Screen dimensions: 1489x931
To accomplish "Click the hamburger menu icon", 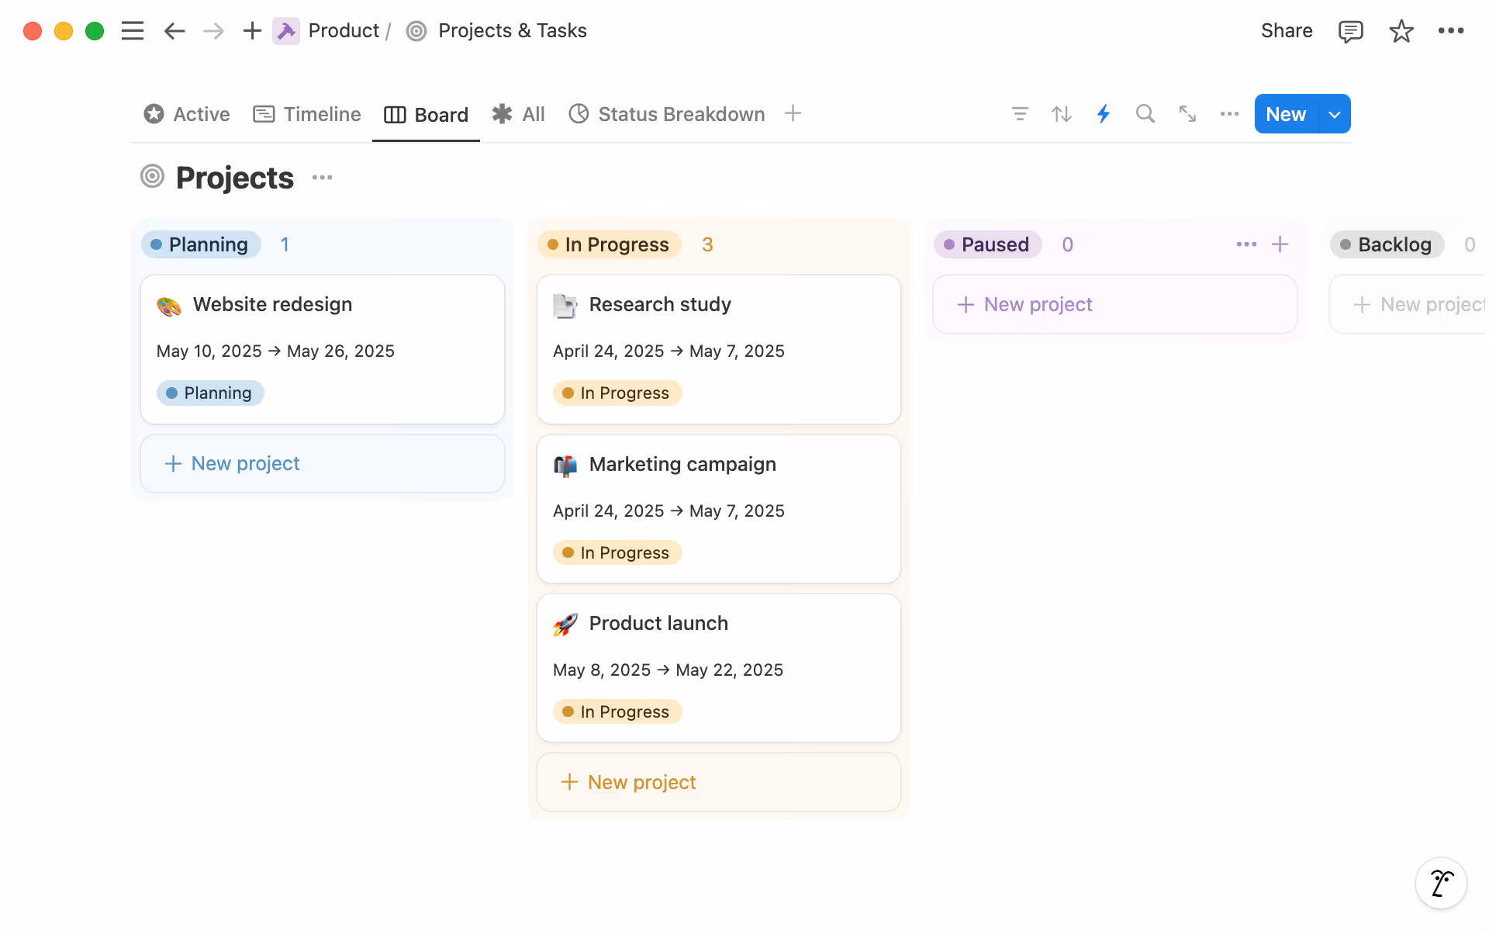I will pyautogui.click(x=133, y=30).
